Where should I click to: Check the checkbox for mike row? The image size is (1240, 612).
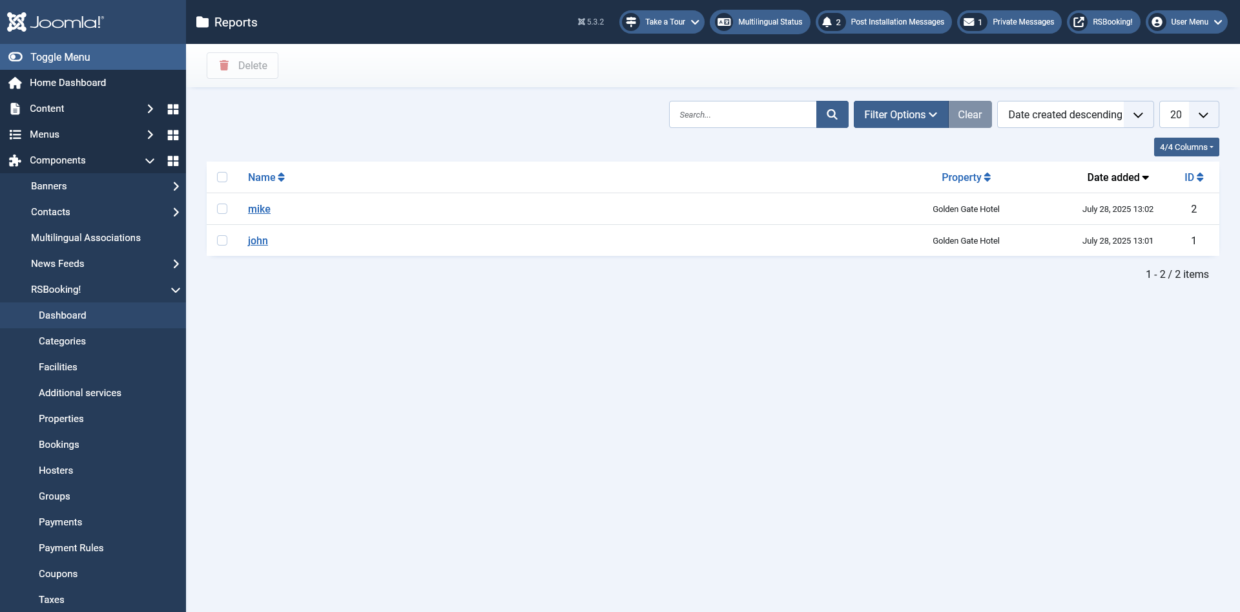click(222, 209)
